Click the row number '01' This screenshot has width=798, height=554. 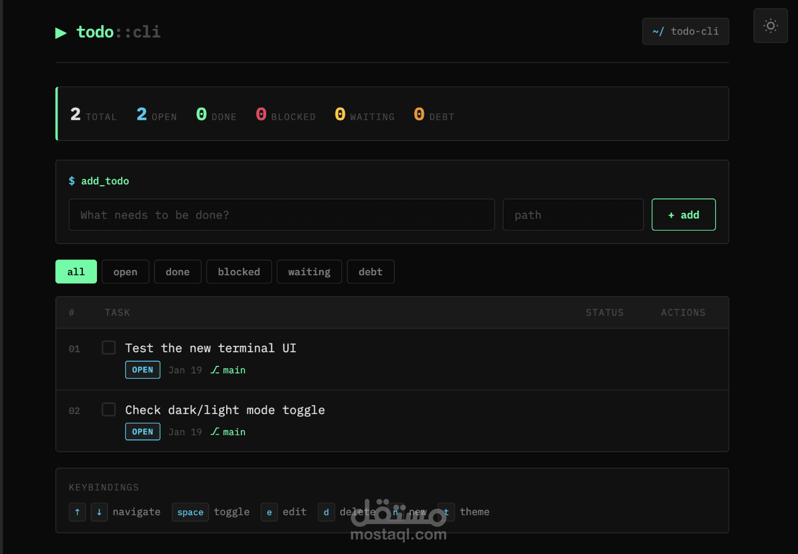coord(74,349)
